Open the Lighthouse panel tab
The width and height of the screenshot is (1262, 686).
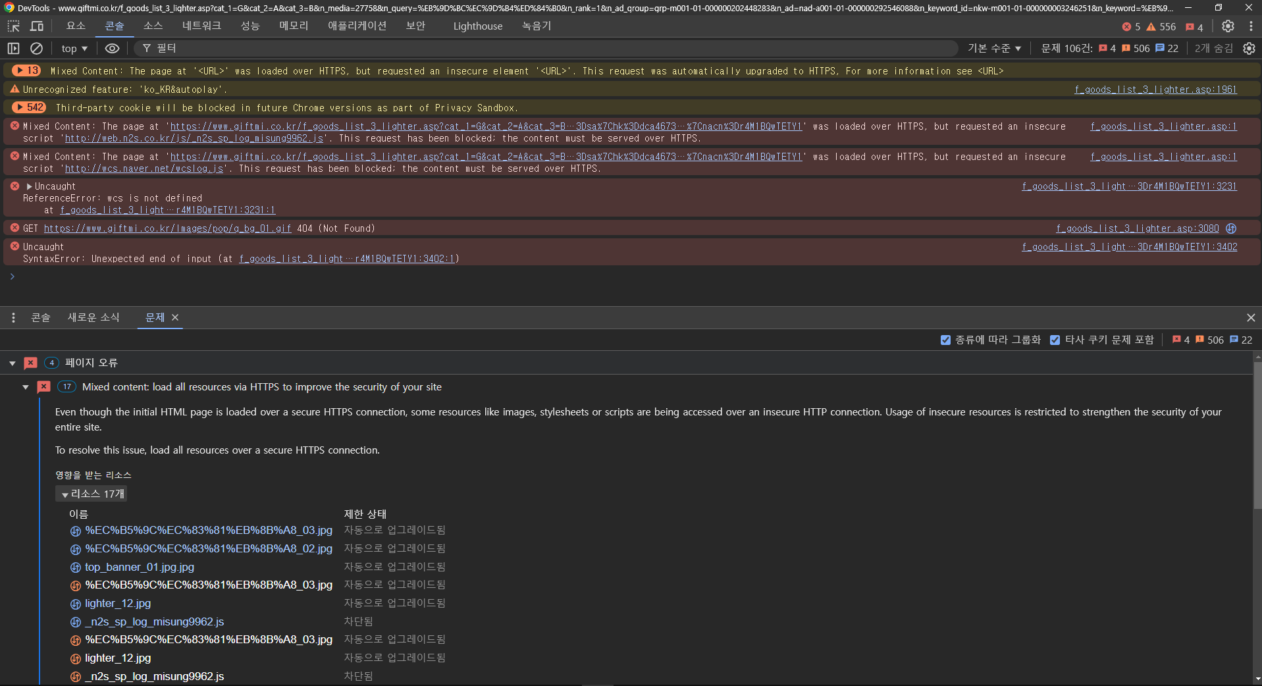(477, 26)
